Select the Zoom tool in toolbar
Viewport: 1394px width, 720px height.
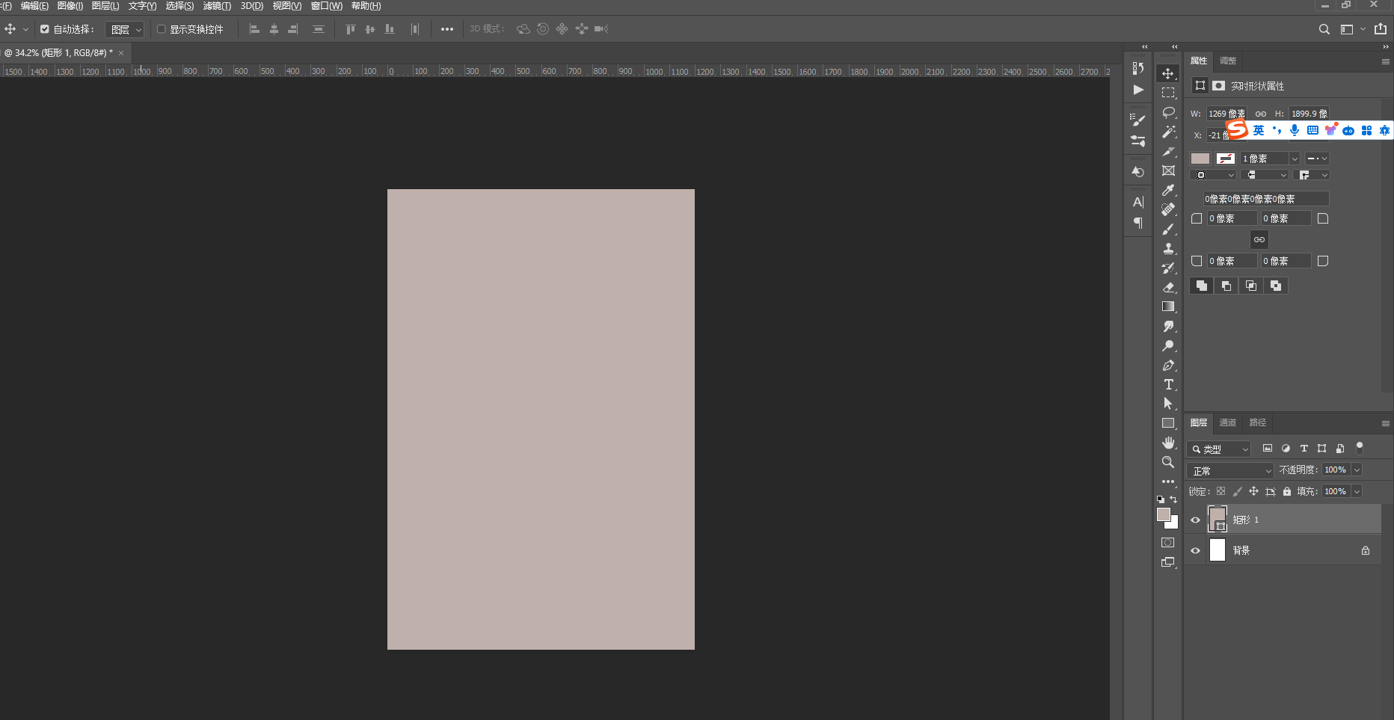point(1168,462)
